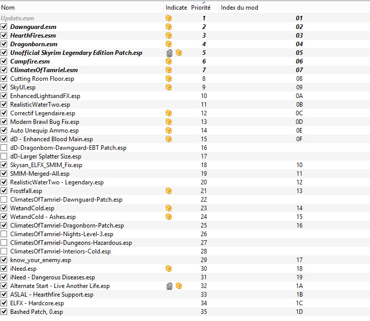
Task: Click the archive box icon in the Frostfall.esp row
Action: (x=169, y=191)
